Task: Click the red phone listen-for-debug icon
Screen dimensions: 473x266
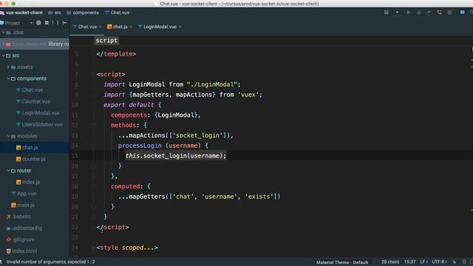Action: 439,13
